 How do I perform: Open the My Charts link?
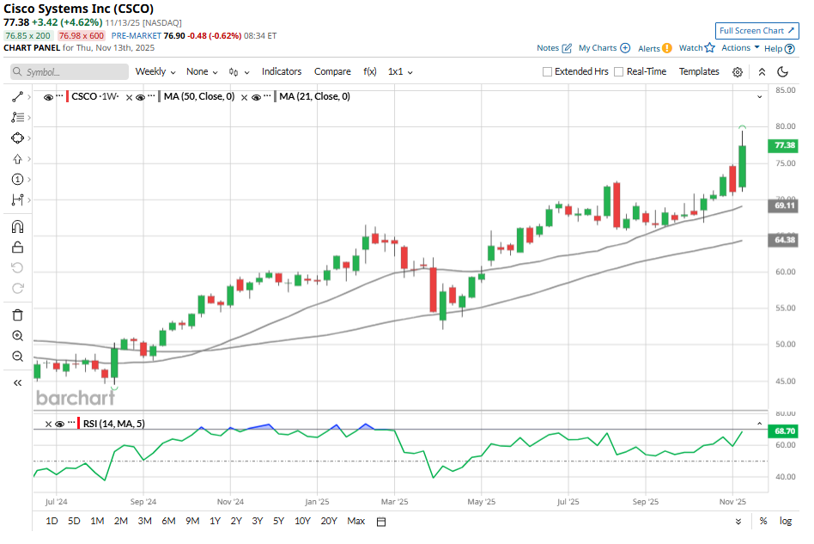click(604, 48)
